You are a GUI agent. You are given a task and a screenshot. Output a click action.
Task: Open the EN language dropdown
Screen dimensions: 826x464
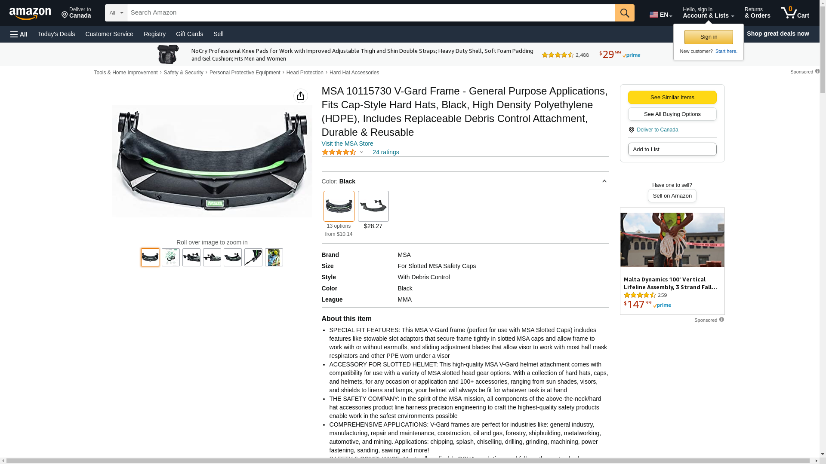click(660, 15)
